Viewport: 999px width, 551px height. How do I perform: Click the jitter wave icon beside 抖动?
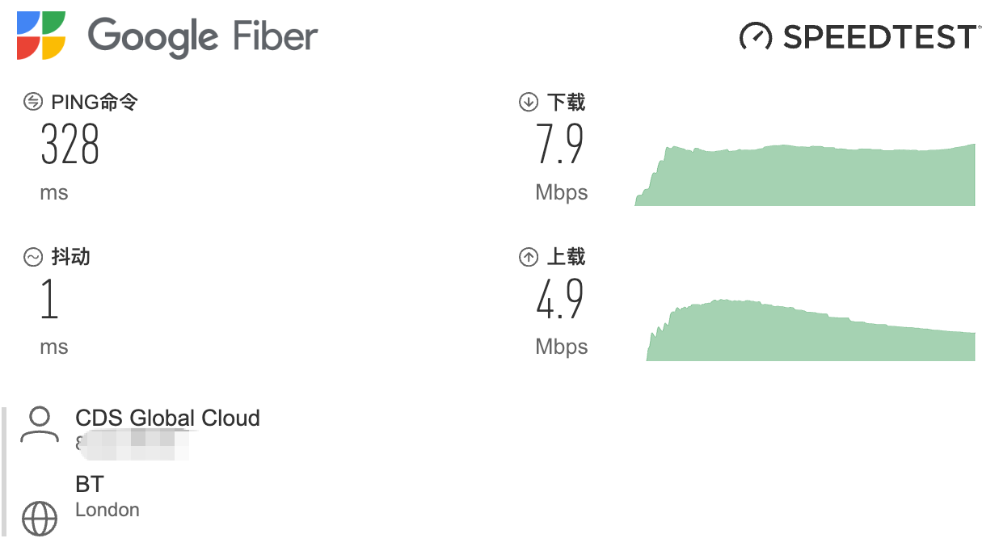[33, 257]
